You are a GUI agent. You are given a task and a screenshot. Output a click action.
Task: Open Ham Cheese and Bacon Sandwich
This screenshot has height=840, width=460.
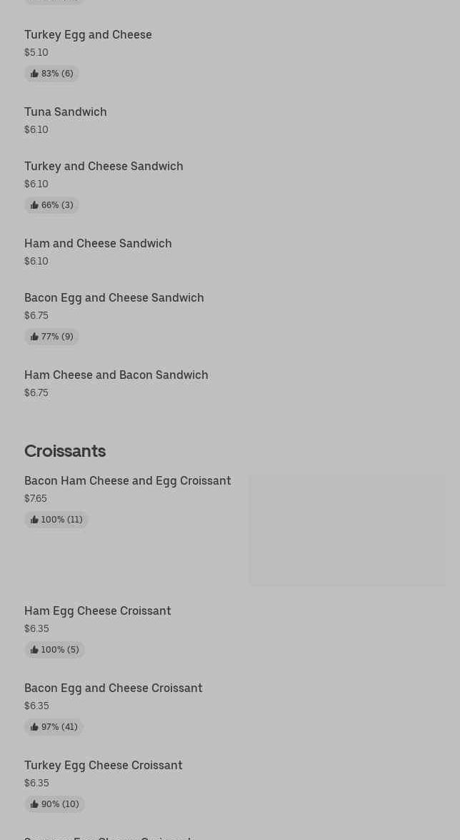[x=116, y=375]
